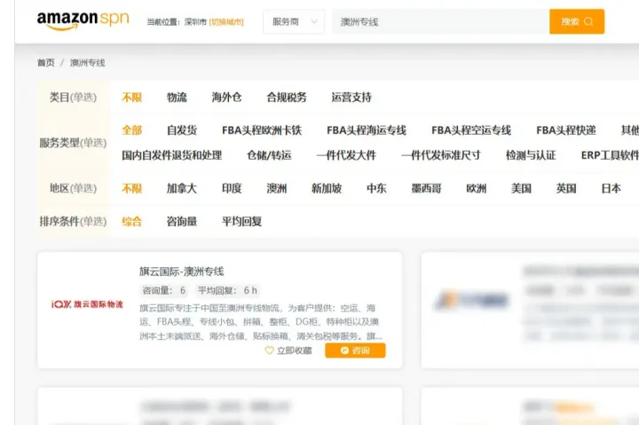Image resolution: width=639 pixels, height=425 pixels.
Task: Click the 澳洲专线 breadcrumb text
Action: (87, 63)
